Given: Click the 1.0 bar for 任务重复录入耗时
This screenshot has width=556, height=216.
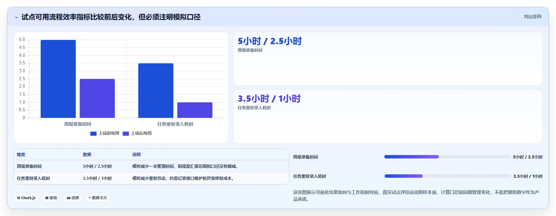Looking at the screenshot, I should coord(195,110).
